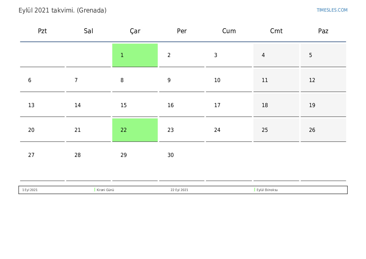Image resolution: width=366 pixels, height=259 pixels.
Task: Click the '22 Eyl 2021' legend date
Action: point(179,190)
